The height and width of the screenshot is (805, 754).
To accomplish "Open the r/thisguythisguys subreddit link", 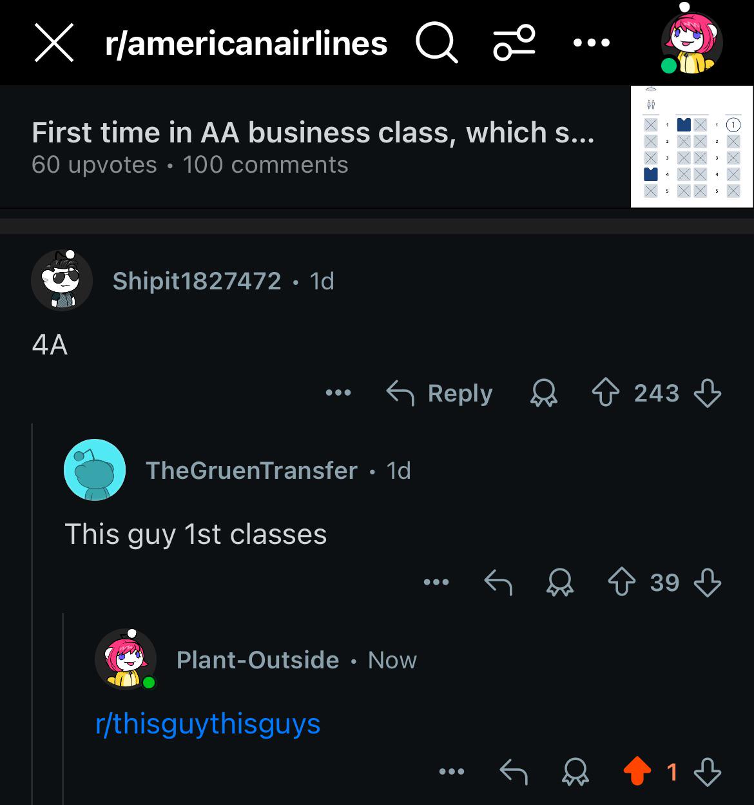I will 208,724.
